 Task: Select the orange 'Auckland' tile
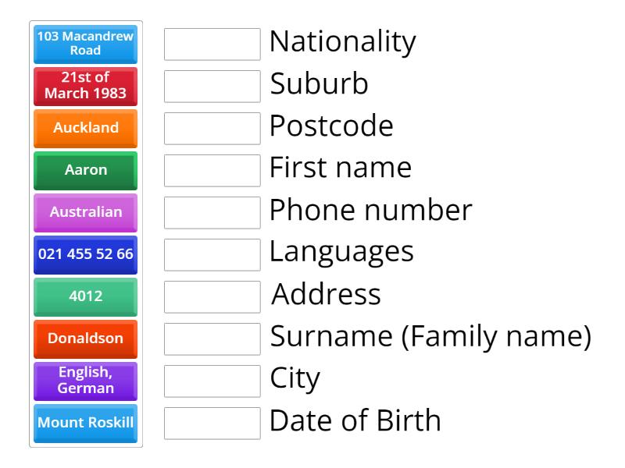pos(85,128)
